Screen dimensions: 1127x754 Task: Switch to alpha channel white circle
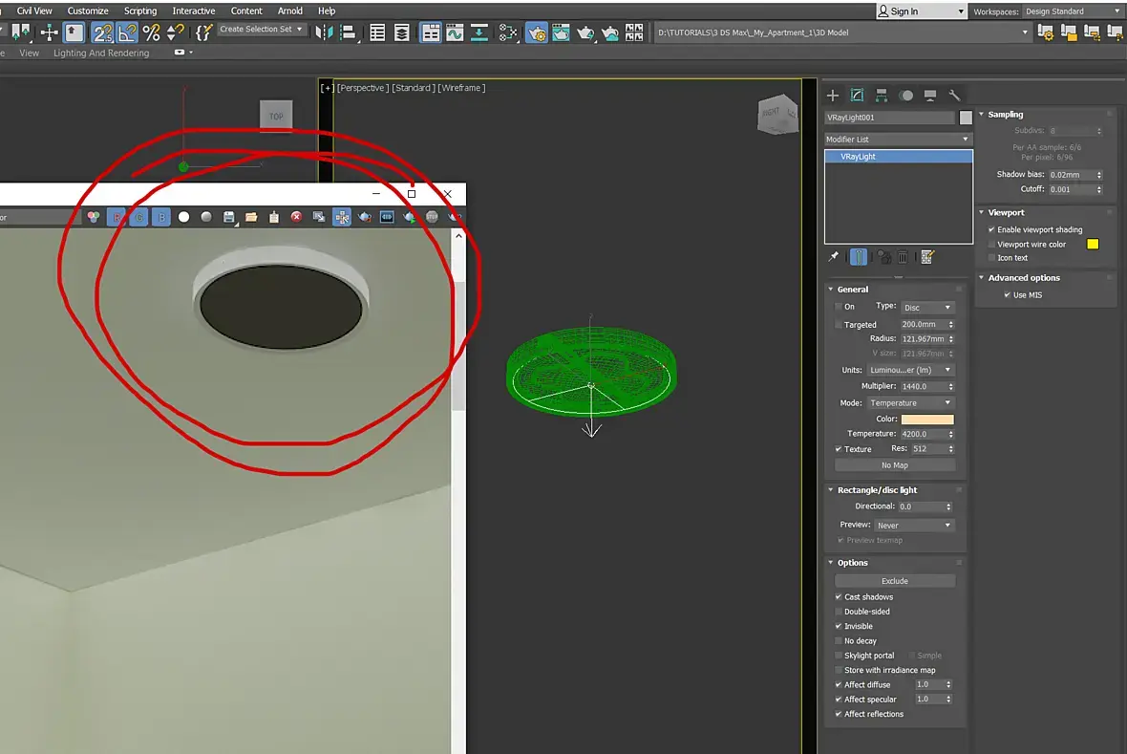tap(184, 217)
